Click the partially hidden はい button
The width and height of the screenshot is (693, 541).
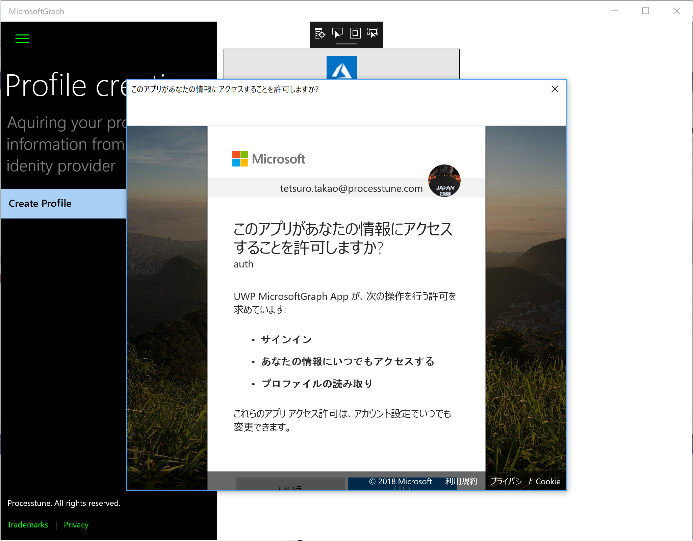click(x=402, y=484)
